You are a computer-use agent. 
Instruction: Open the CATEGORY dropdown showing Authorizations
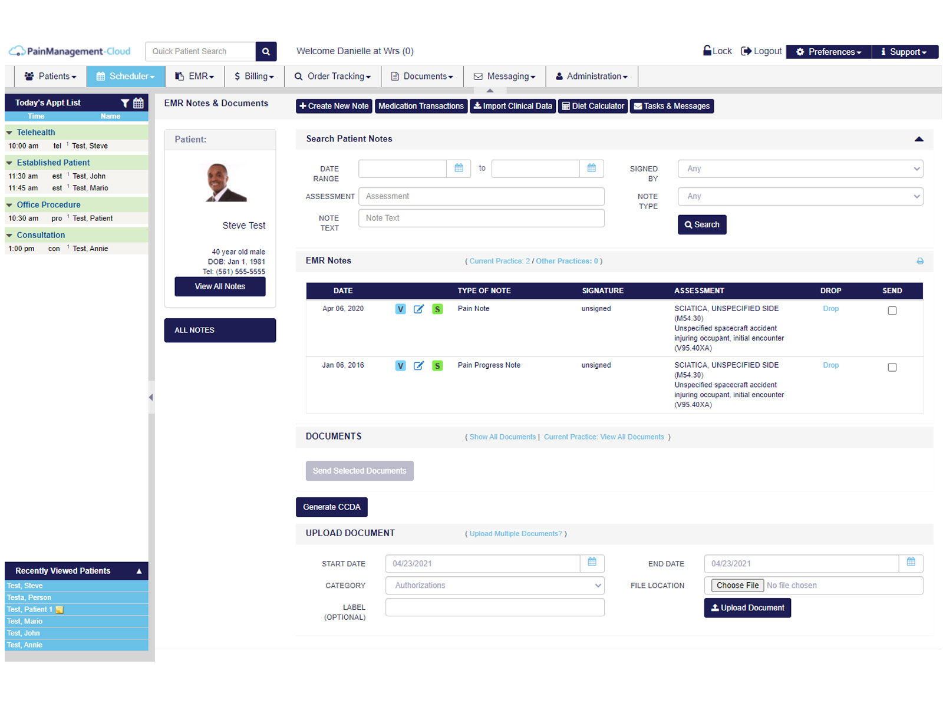pos(495,585)
